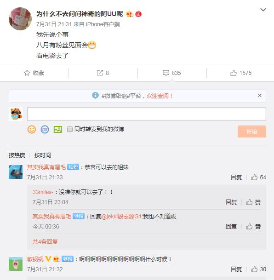Sort comments by 按时间
Screen dimensions: 274x280
[43, 155]
